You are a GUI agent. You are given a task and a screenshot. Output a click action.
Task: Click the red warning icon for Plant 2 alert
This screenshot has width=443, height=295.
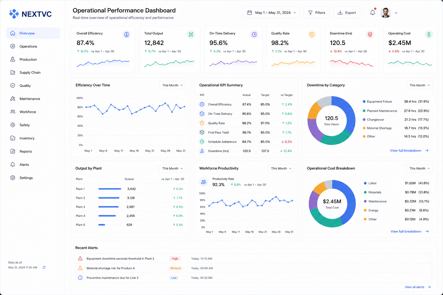coord(80,258)
